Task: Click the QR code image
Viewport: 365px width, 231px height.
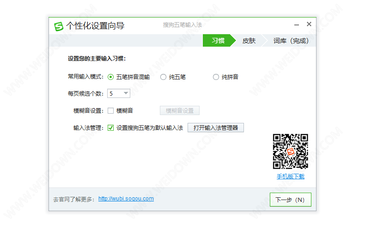Action: 291,152
